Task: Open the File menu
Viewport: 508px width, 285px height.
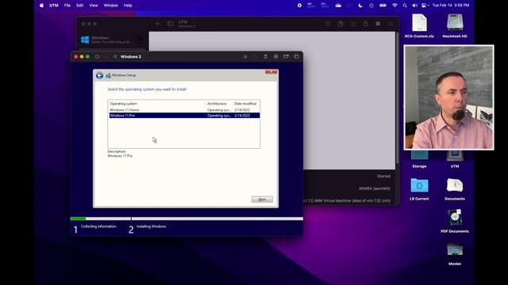Action: pyautogui.click(x=67, y=6)
